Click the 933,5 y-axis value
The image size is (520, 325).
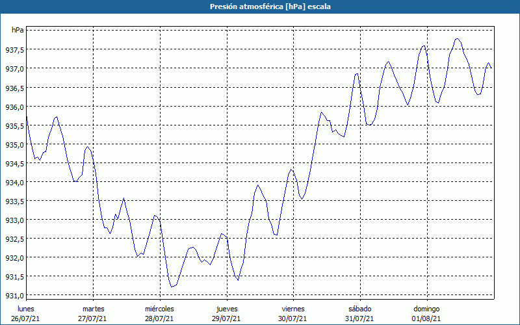pyautogui.click(x=14, y=201)
